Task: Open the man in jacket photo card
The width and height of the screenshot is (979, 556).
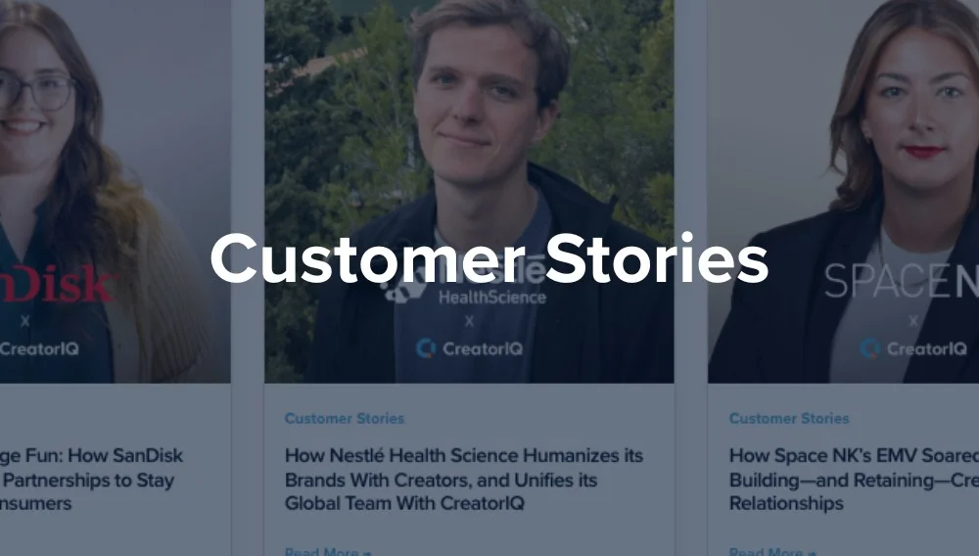Action: pos(469,191)
